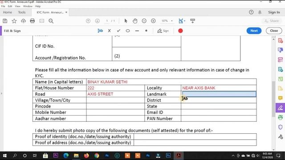Image resolution: width=285 pixels, height=160 pixels.
Task: Go to next page arrow
Action: click(x=98, y=21)
